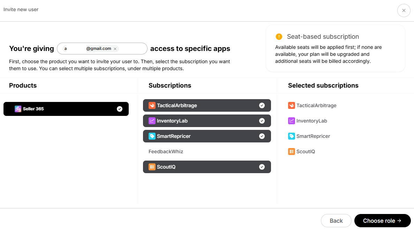The image size is (414, 229).
Task: Click inside the invite email input field
Action: click(x=133, y=49)
